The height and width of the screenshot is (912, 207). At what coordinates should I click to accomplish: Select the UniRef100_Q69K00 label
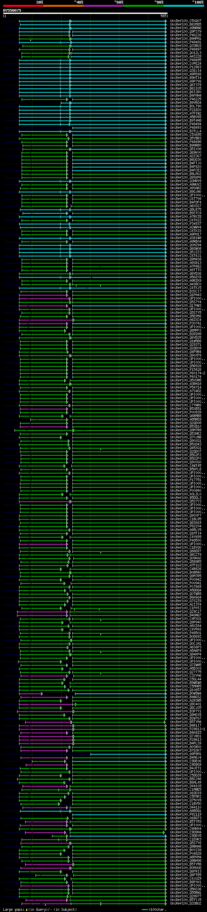pyautogui.click(x=186, y=153)
